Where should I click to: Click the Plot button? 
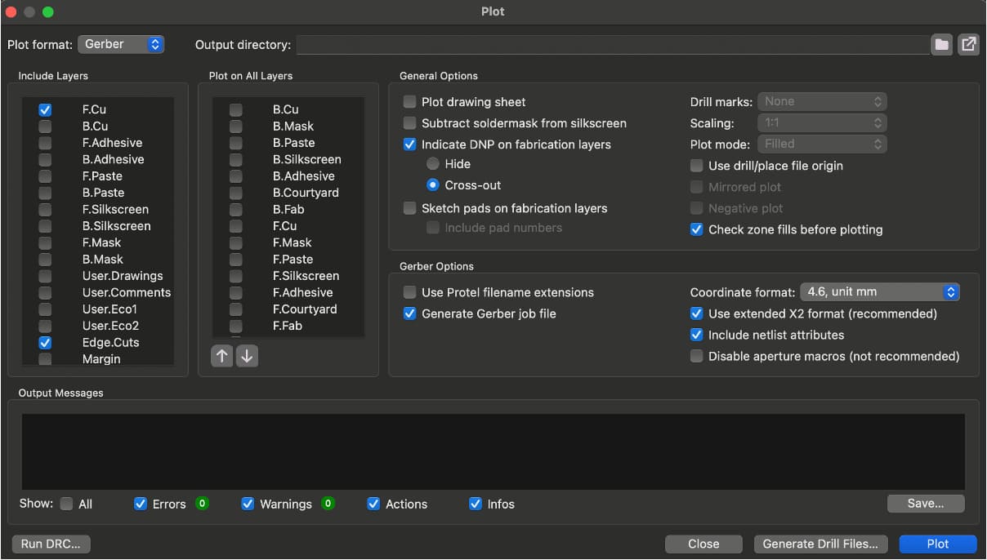pos(937,544)
